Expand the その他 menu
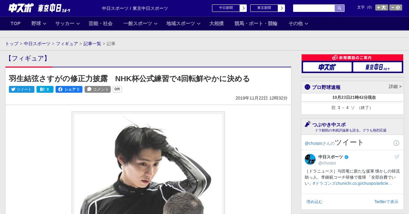 298,23
